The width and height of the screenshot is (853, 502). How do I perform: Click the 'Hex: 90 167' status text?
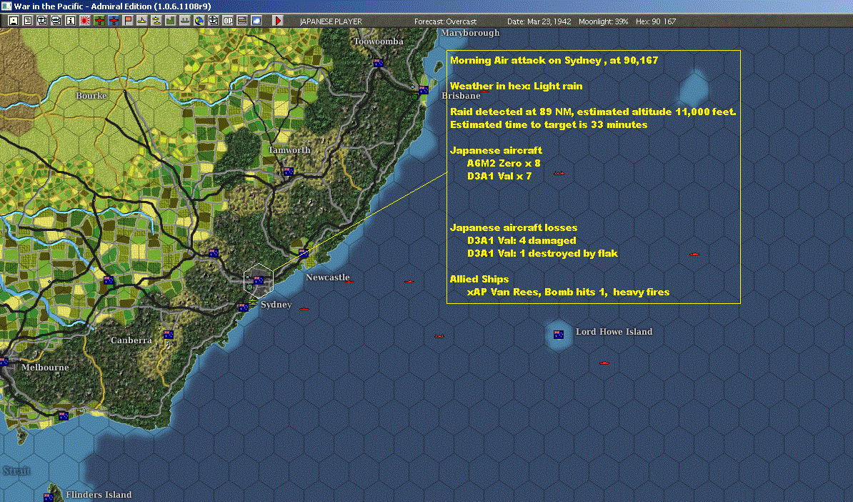(x=656, y=21)
